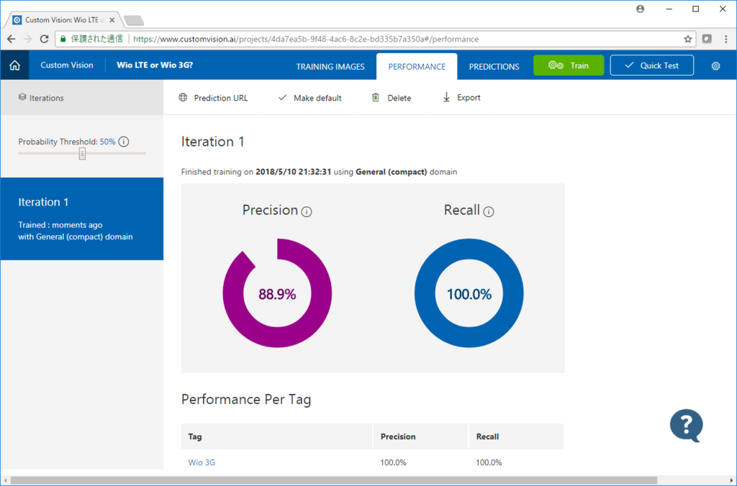Go to the Custom Vision home icon

pos(14,65)
